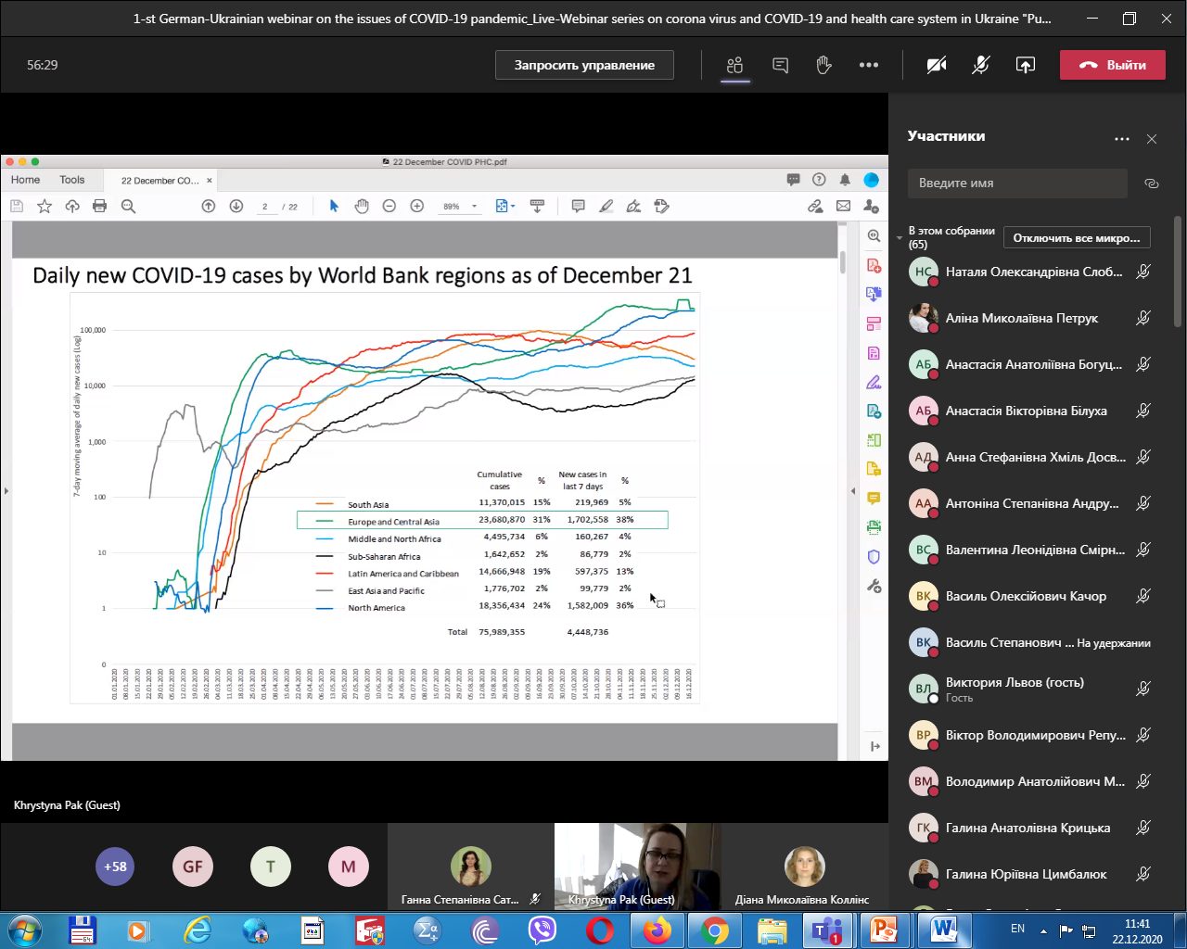1187x949 pixels.
Task: Mute Наталя Олександрівна's microphone icon
Action: tap(1143, 272)
